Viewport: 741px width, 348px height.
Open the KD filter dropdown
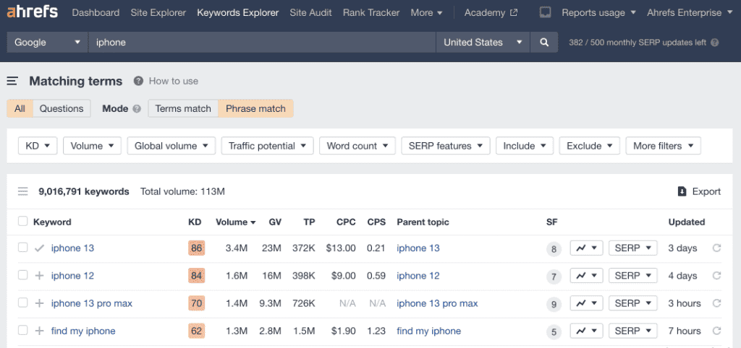[x=38, y=146]
